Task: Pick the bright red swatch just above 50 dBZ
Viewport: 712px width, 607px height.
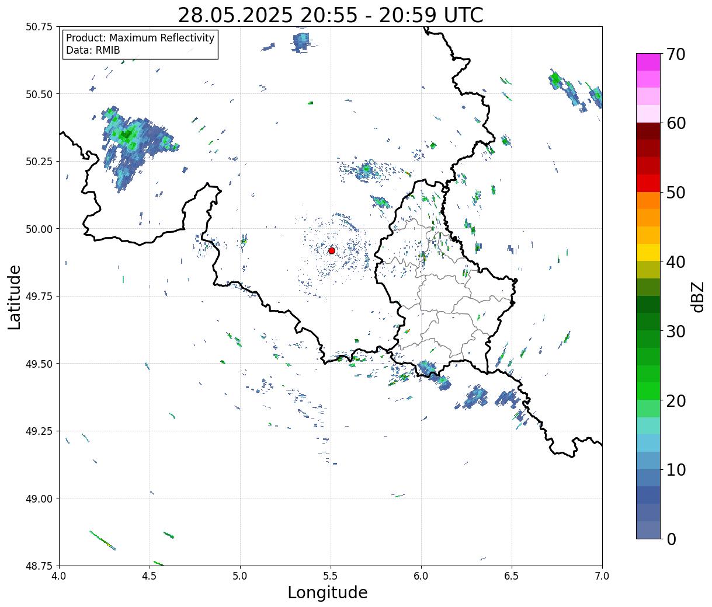Action: click(x=648, y=183)
